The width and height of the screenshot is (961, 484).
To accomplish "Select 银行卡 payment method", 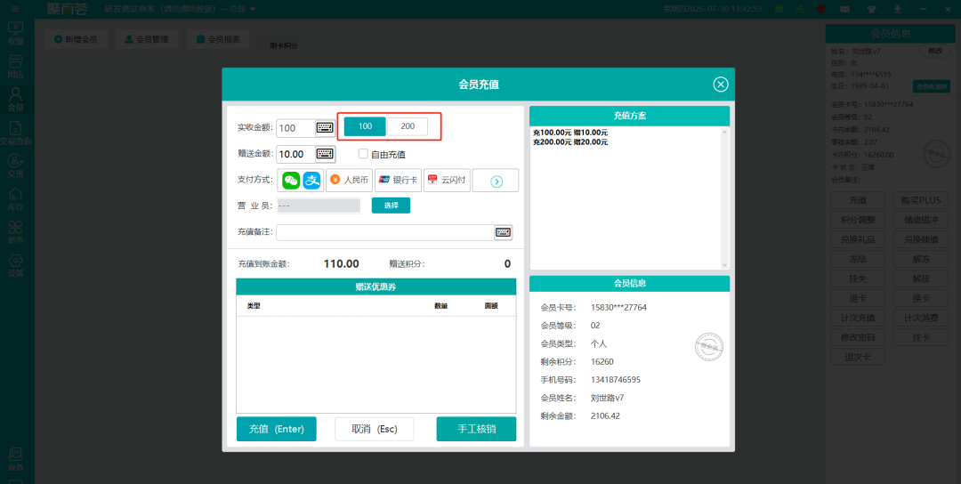I will tap(398, 180).
